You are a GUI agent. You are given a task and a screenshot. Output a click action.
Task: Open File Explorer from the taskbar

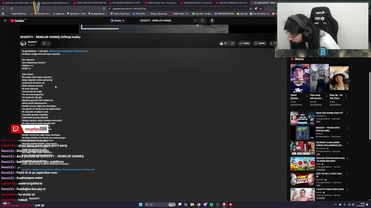tap(192, 205)
